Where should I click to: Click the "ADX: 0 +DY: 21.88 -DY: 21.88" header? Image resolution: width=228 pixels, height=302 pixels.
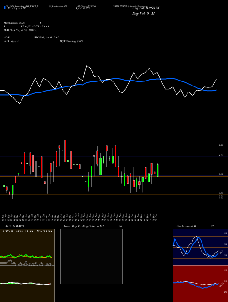[27, 231]
